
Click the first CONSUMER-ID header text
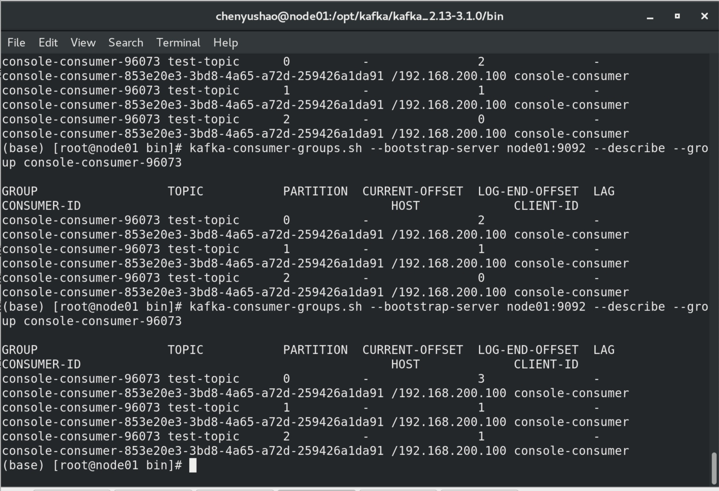click(x=41, y=206)
